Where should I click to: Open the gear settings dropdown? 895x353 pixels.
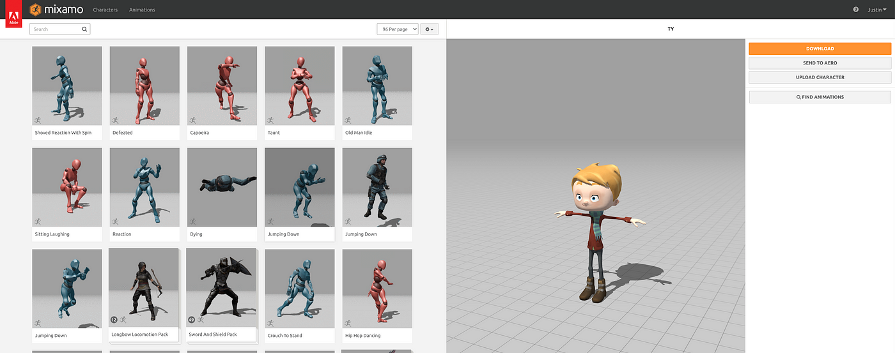(x=429, y=29)
